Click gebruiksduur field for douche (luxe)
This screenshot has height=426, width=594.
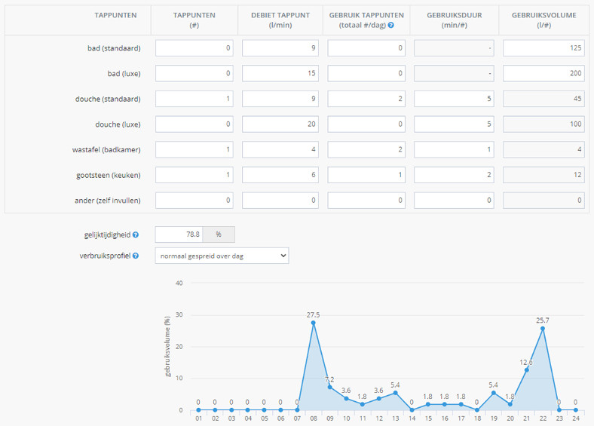(453, 124)
